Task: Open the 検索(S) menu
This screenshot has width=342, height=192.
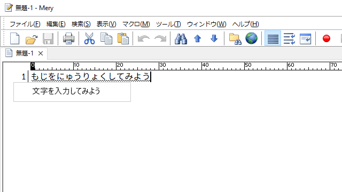Action: tap(81, 24)
